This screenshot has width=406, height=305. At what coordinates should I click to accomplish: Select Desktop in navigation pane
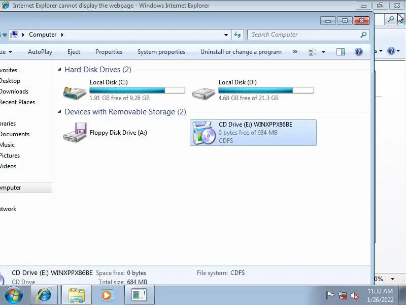[x=10, y=81]
